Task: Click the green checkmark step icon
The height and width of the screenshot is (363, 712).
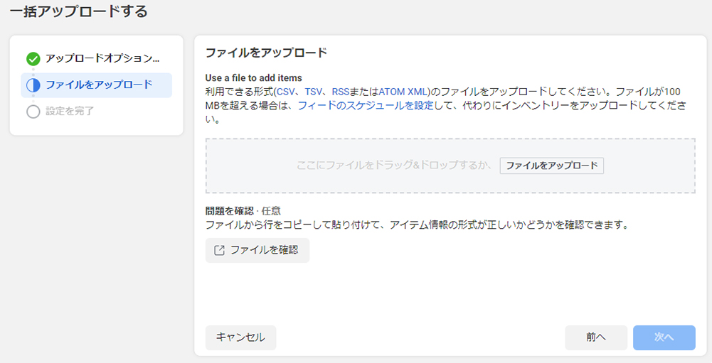Action: point(33,59)
